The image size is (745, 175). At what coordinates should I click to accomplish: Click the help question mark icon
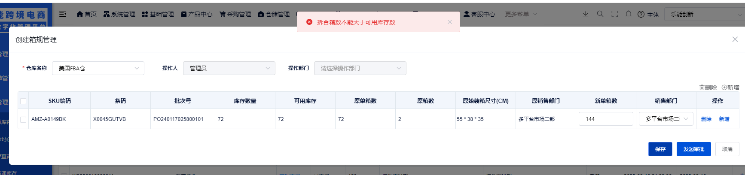point(641,14)
